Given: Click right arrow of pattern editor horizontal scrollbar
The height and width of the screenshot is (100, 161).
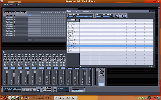Looking at the screenshot, I should click(x=152, y=66).
